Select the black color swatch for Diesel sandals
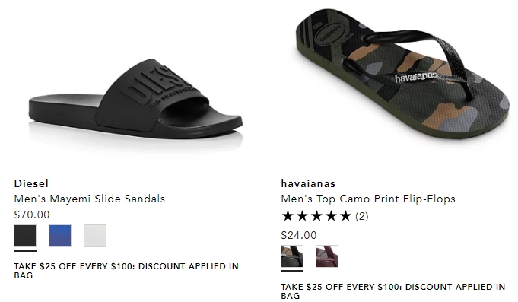 pos(25,236)
